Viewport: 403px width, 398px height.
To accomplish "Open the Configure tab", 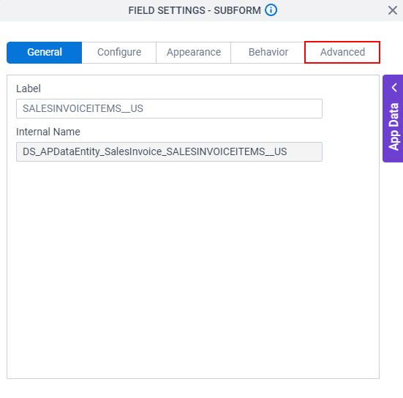I will coord(119,52).
